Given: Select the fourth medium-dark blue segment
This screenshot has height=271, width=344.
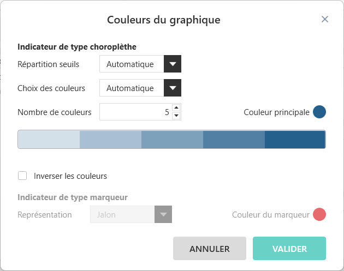Looking at the screenshot, I should (x=234, y=140).
